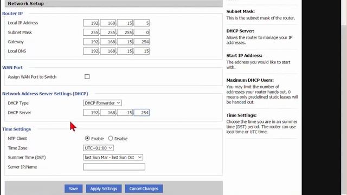Click the third octet of DHCP Server
This screenshot has height=195, width=347.
click(125, 113)
